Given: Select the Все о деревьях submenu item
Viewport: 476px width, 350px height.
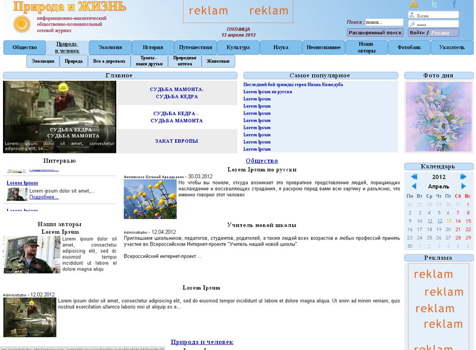Looking at the screenshot, I should (109, 61).
